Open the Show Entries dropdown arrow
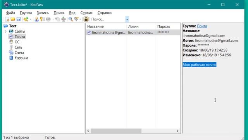Image resolution: width=248 pixels, height=140 pixels. [x=80, y=19]
